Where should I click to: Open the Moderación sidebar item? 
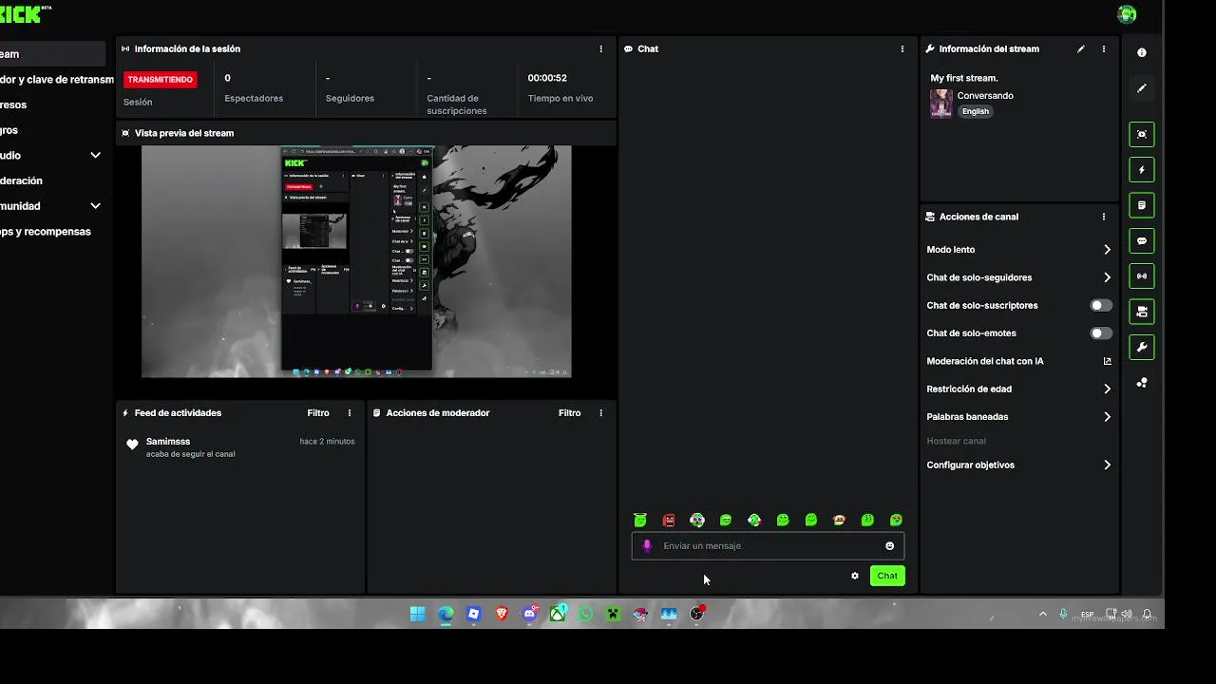[x=21, y=180]
